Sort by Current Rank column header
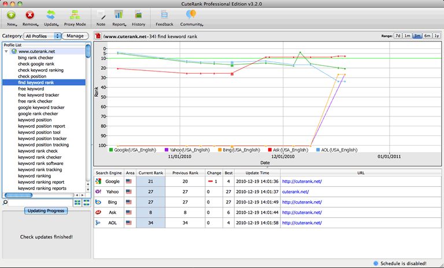The height and width of the screenshot is (268, 444). click(151, 173)
